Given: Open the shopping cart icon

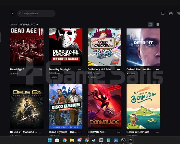Looking at the screenshot, I should point(179,13).
